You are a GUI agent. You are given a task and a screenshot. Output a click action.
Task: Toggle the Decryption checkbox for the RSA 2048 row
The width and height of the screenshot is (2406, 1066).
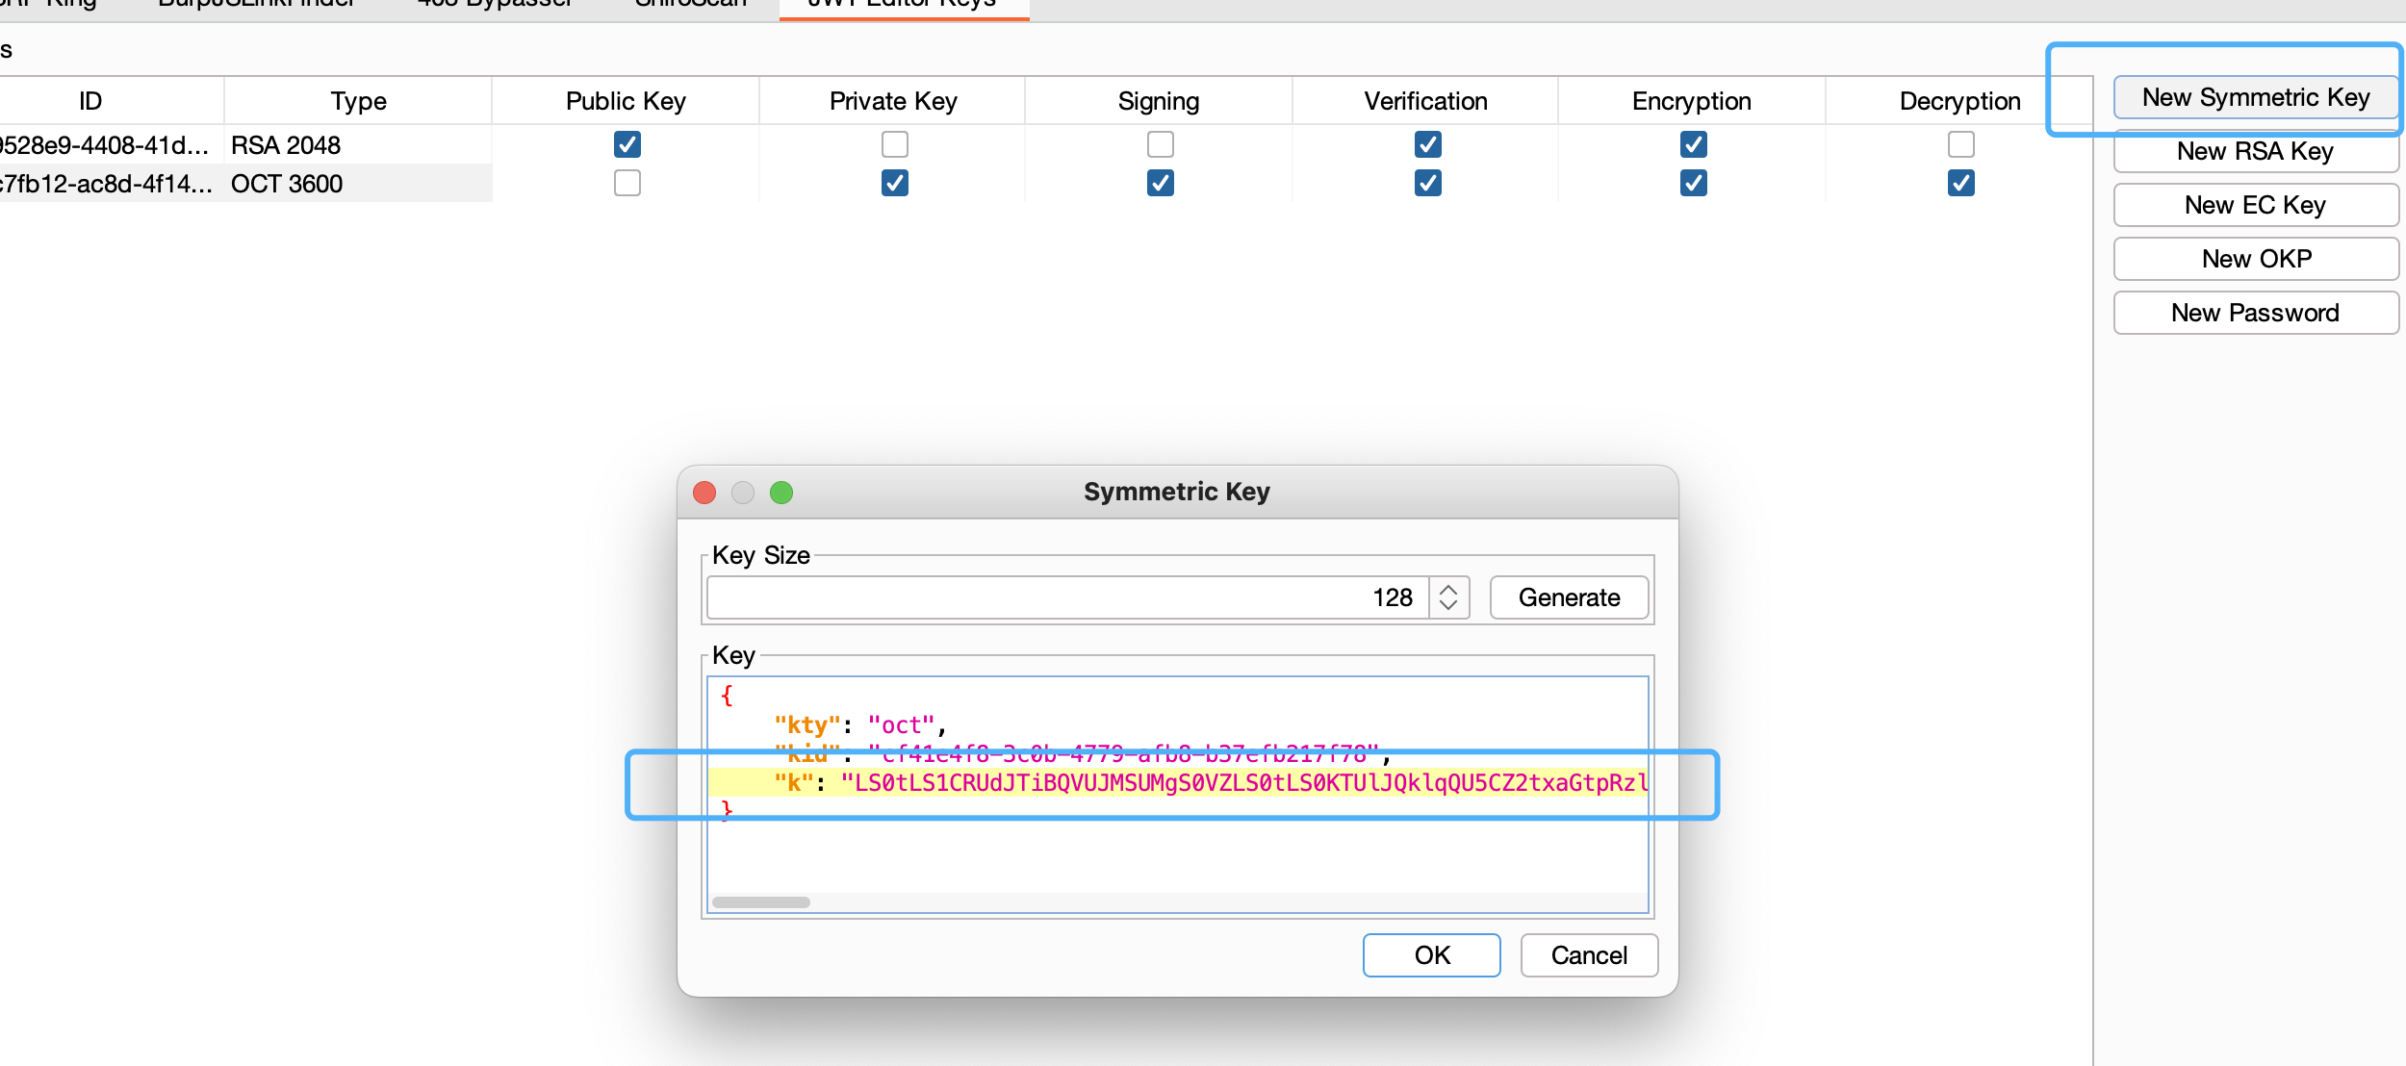coord(1960,144)
